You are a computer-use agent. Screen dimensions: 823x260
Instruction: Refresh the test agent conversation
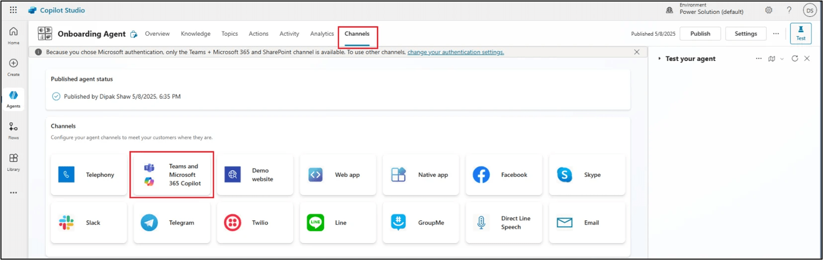tap(795, 59)
